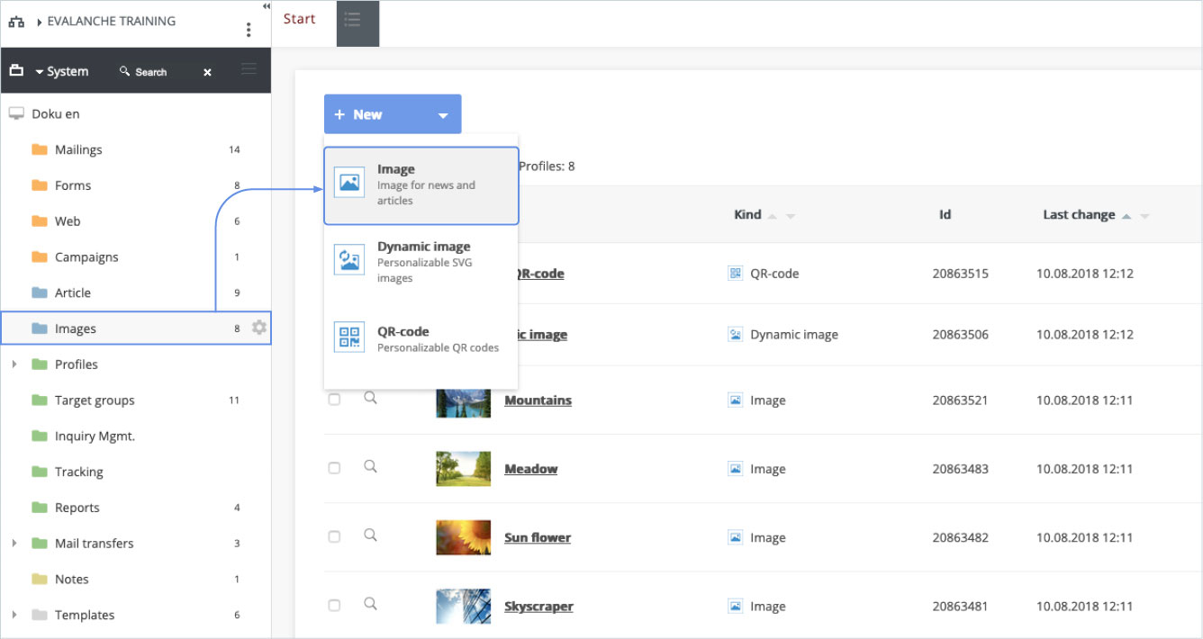
Task: Click the Sun flower thumbnail
Action: tap(463, 537)
